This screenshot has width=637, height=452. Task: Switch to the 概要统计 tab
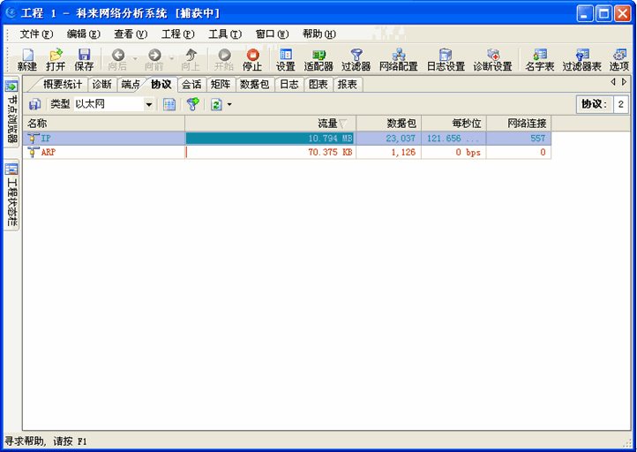click(x=63, y=85)
